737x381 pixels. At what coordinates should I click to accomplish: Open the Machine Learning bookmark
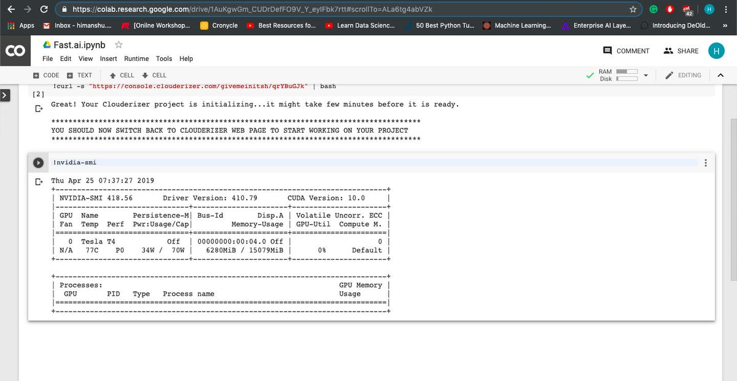point(517,26)
